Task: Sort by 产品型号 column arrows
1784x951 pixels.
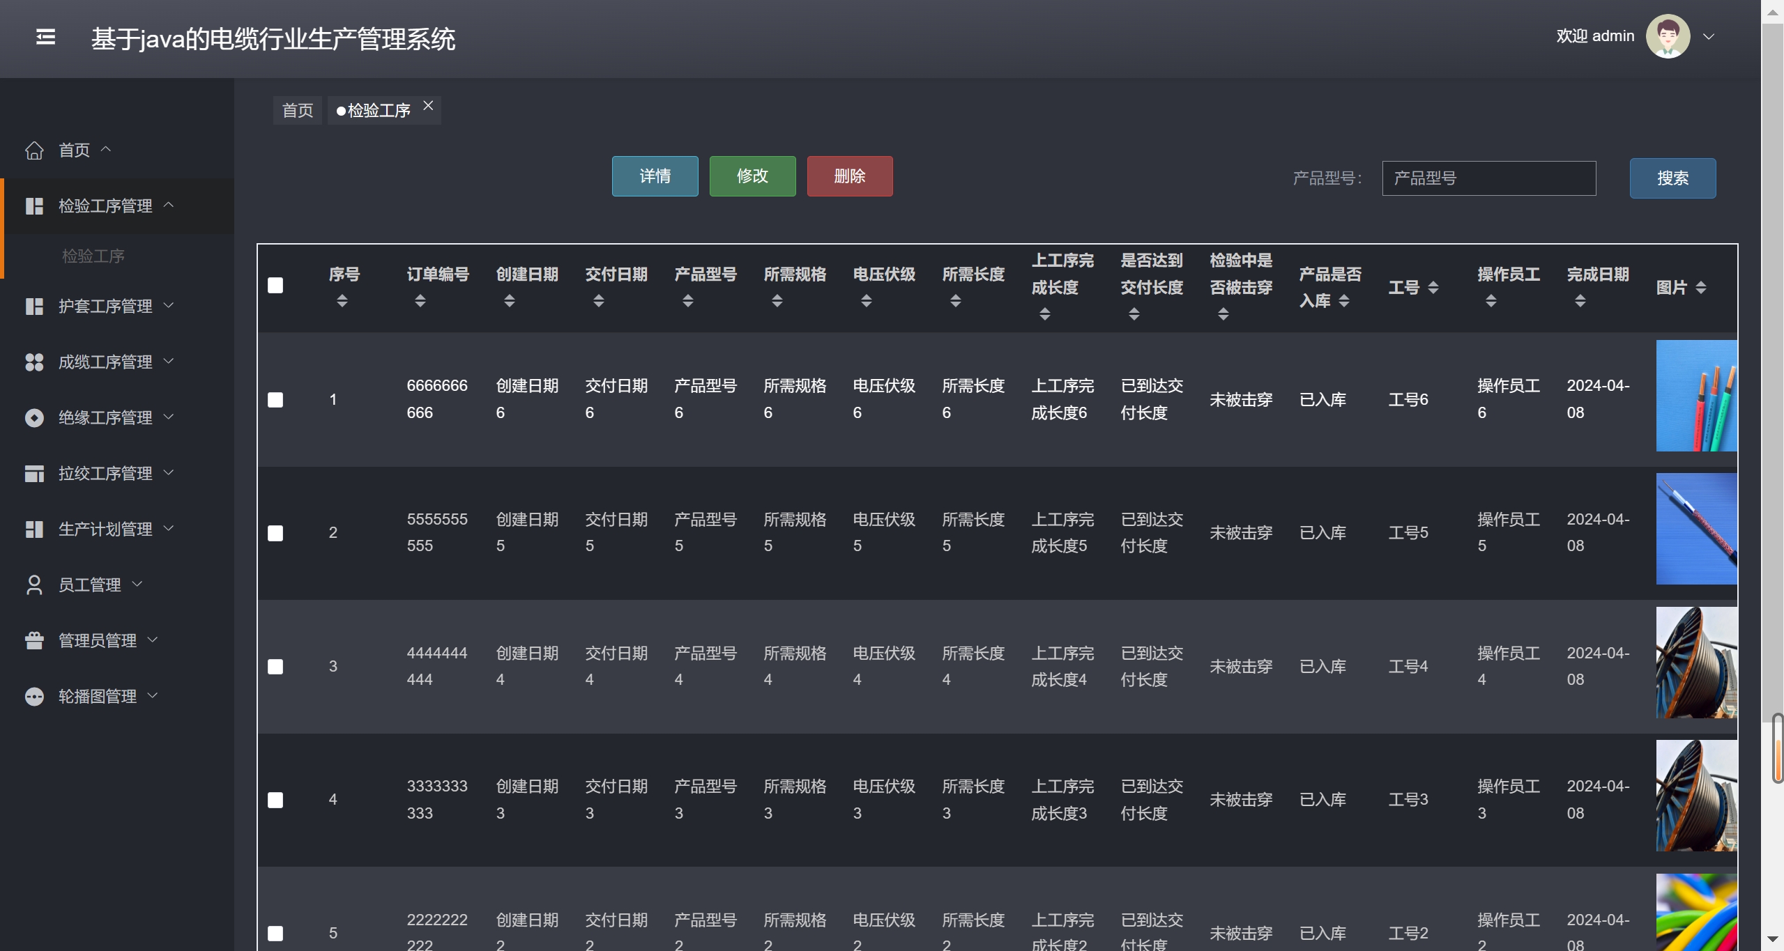Action: tap(687, 301)
